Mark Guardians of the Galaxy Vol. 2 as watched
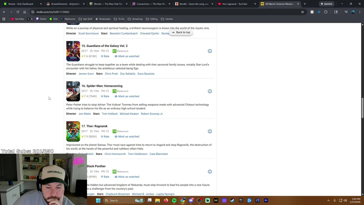The width and height of the screenshot is (364, 205). (x=127, y=56)
